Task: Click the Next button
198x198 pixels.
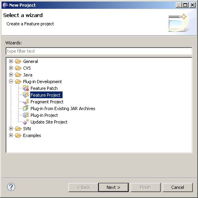Action: pos(114,187)
